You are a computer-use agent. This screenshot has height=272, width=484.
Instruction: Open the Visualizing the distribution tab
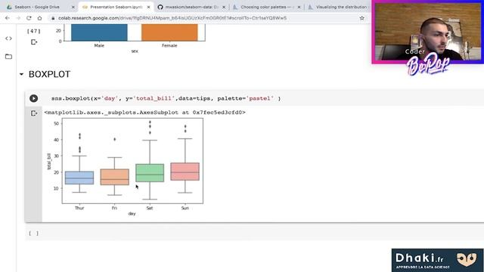point(341,7)
